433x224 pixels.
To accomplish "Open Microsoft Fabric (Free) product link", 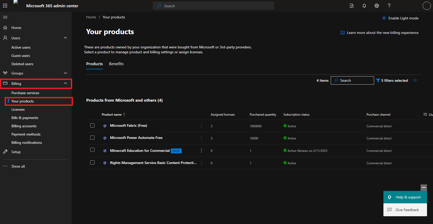I will pyautogui.click(x=128, y=125).
